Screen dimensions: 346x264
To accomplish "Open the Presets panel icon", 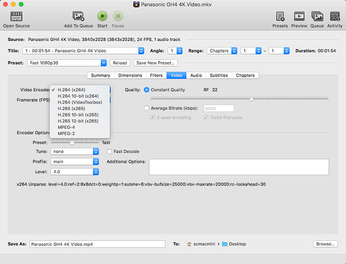I will [280, 16].
